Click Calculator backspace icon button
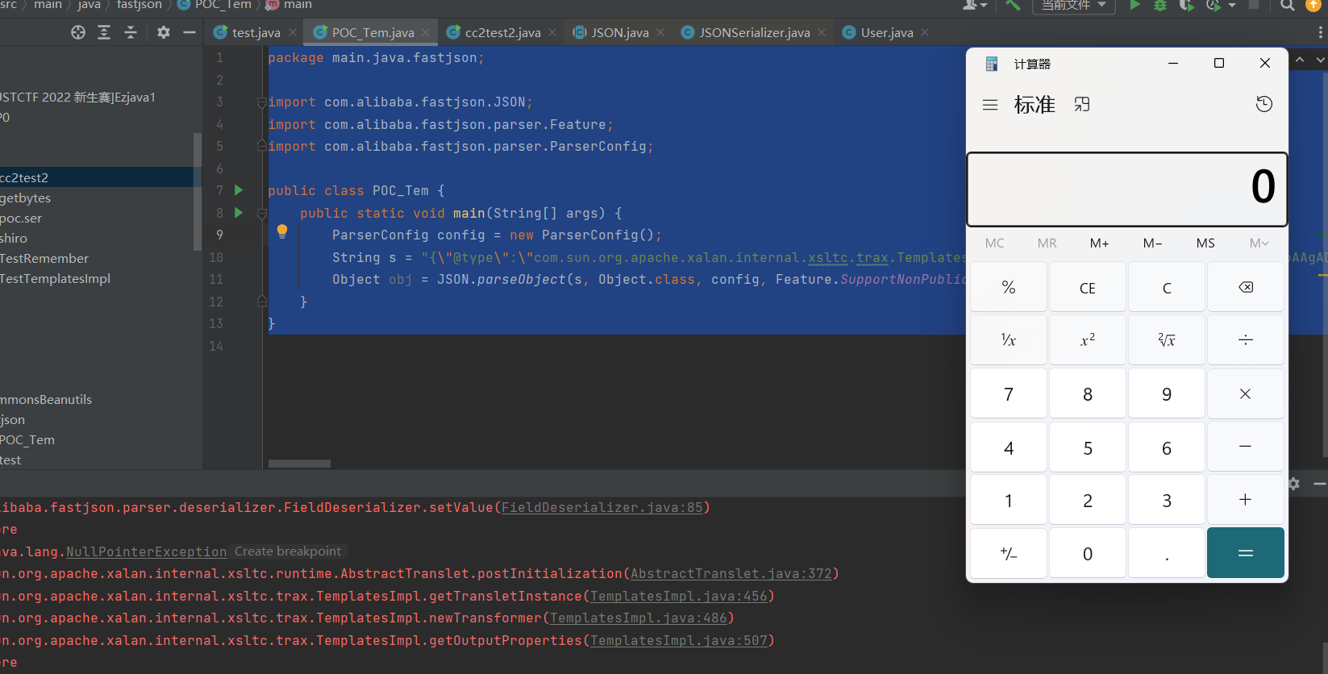 pyautogui.click(x=1245, y=287)
